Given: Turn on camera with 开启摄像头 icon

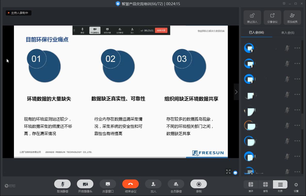Looking at the screenshot, I should tap(85, 184).
